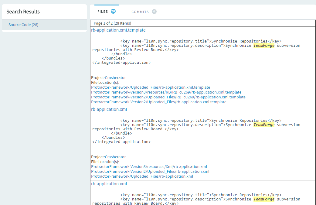The image size is (316, 205).
Task: Open the rb-application.xml.template result title
Action: (118, 30)
